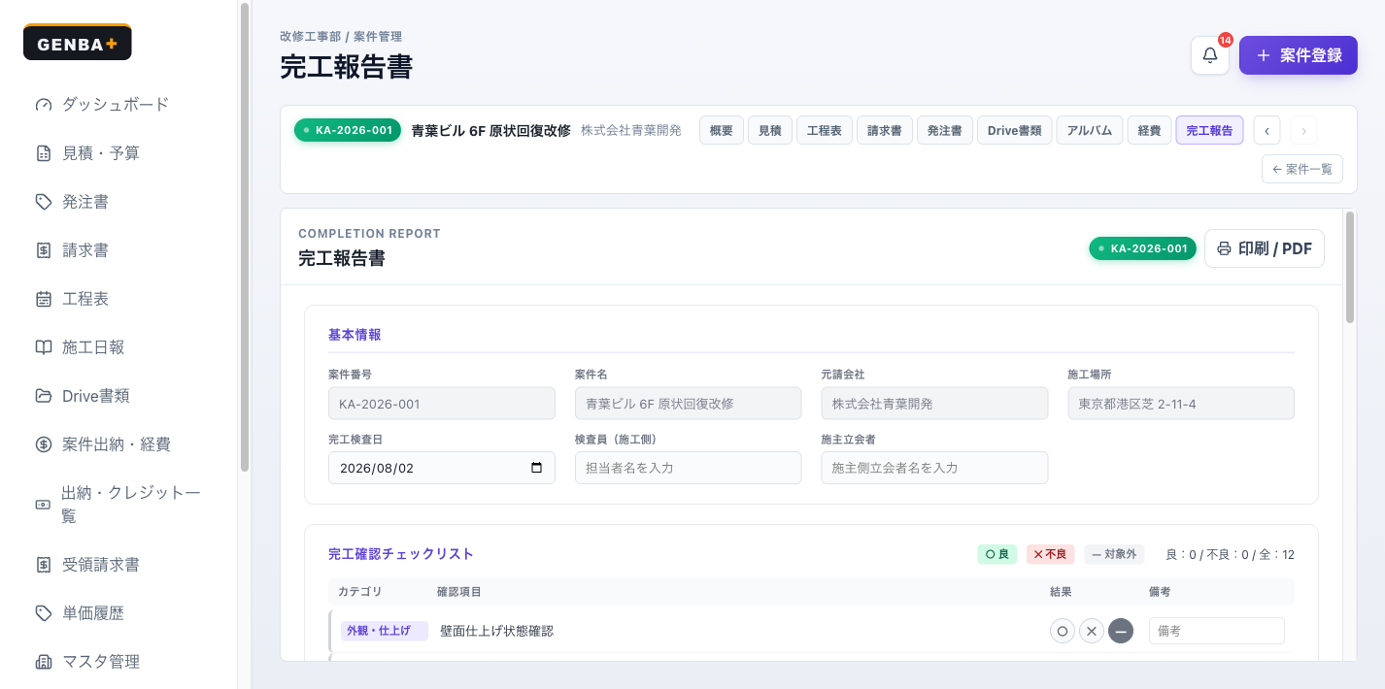Click the 工程表 calendar icon
Viewport: 1385px width, 689px height.
(43, 299)
